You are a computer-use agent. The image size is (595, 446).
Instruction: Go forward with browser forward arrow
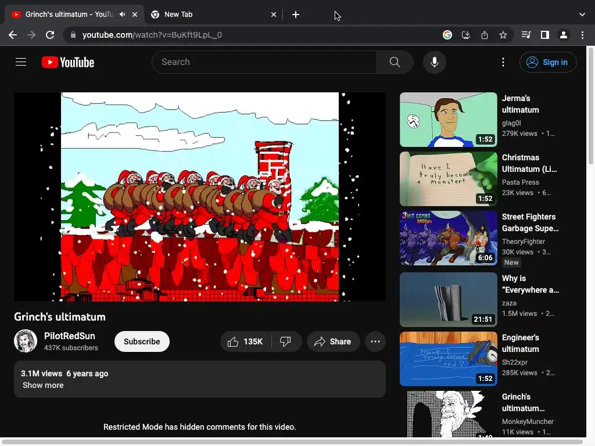[x=31, y=35]
